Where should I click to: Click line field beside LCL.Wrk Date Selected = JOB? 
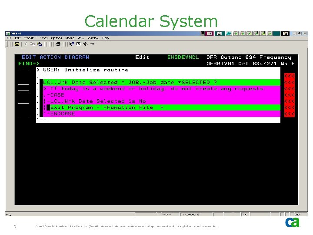23,83
